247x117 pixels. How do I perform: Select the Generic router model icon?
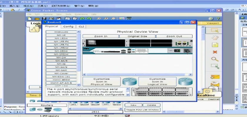click(x=117, y=103)
